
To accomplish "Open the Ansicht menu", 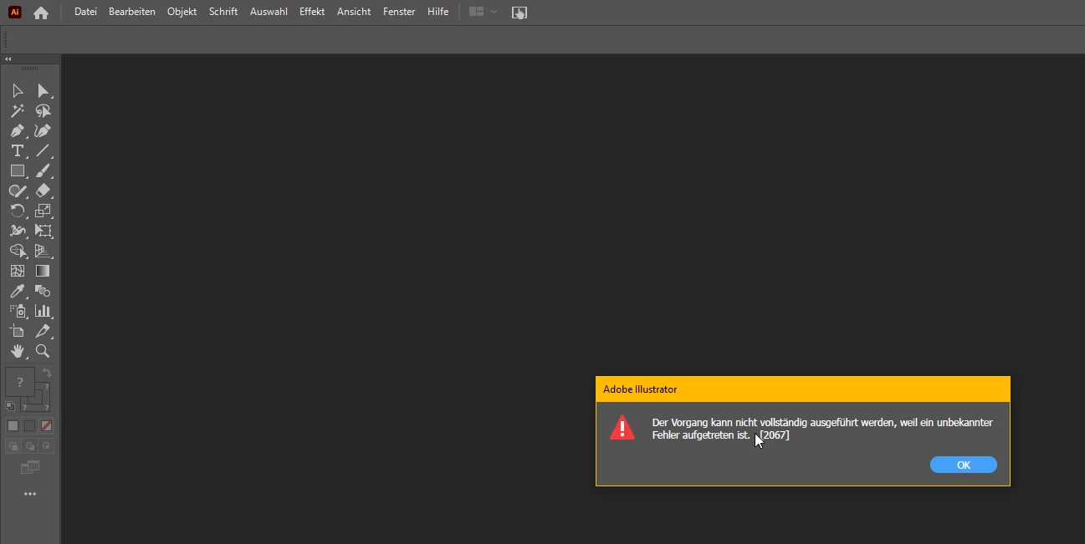I will coord(354,12).
